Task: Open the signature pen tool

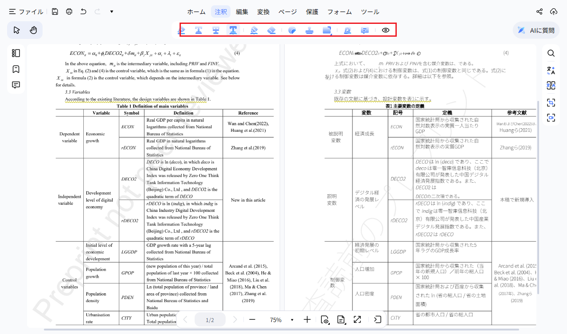Action: [348, 30]
